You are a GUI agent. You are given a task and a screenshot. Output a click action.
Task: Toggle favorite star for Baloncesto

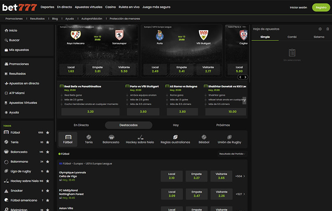[48, 152]
